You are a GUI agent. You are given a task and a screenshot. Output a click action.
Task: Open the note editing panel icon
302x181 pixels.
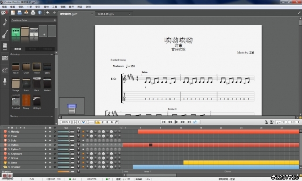pyautogui.click(x=5, y=22)
